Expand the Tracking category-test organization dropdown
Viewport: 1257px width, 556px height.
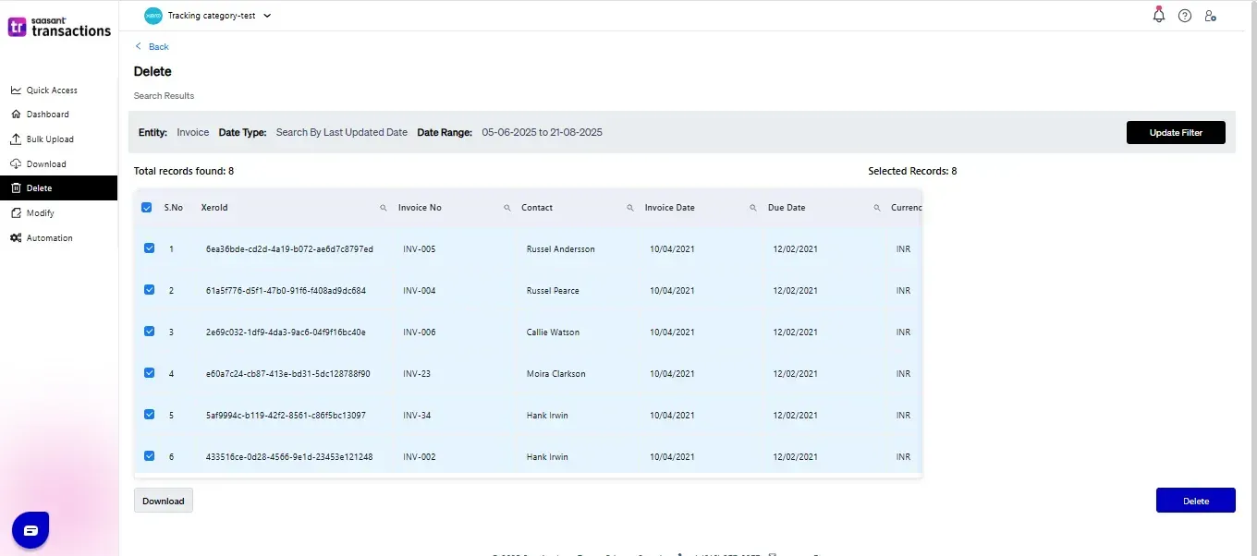click(x=208, y=16)
